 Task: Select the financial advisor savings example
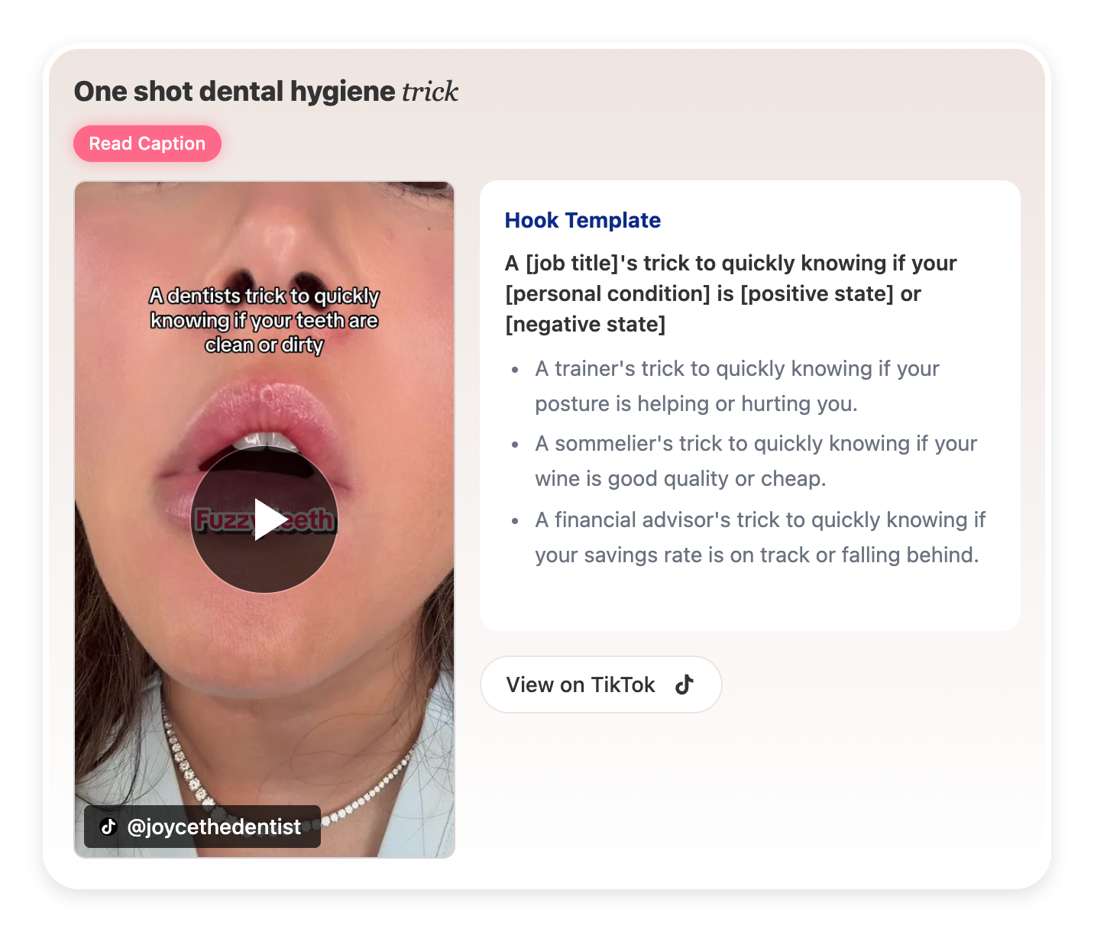tap(760, 537)
